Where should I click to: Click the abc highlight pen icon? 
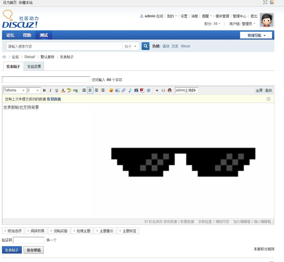pos(69,90)
